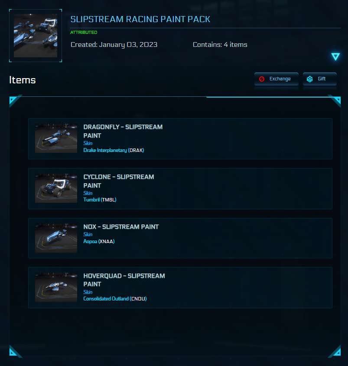This screenshot has height=366, width=348.
Task: Click the Gift button
Action: tap(319, 79)
